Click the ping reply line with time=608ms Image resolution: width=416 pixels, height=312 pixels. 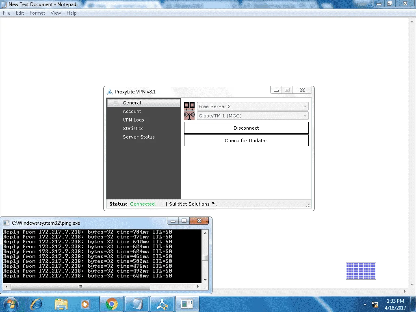coord(88,276)
